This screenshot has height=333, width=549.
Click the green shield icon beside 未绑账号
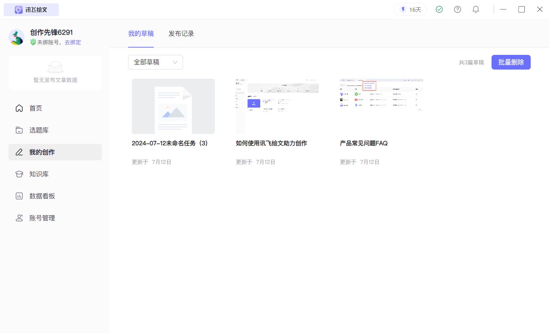click(33, 42)
